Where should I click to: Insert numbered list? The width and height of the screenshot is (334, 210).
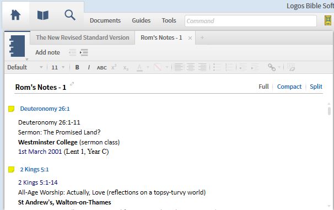coord(229,67)
